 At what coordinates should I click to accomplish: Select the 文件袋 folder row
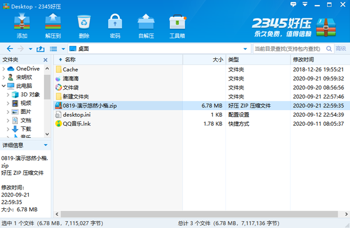click(202, 87)
